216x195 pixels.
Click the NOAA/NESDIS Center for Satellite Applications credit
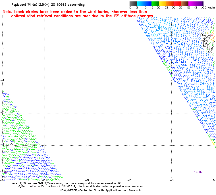point(100,190)
